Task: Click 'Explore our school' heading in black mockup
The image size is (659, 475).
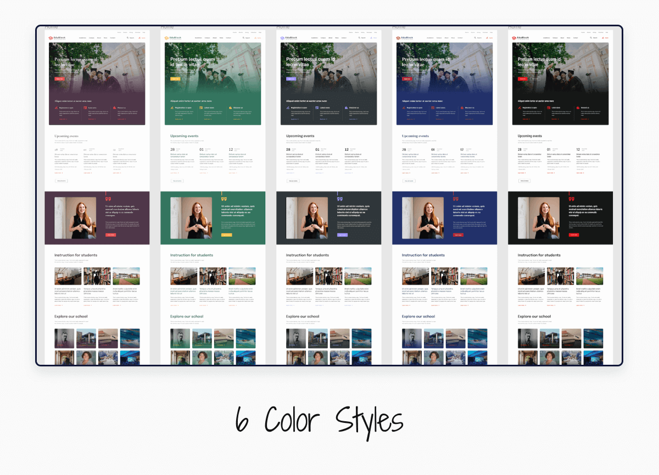Action: (534, 316)
